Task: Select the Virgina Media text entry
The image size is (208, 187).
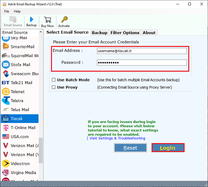Action: pos(23,172)
